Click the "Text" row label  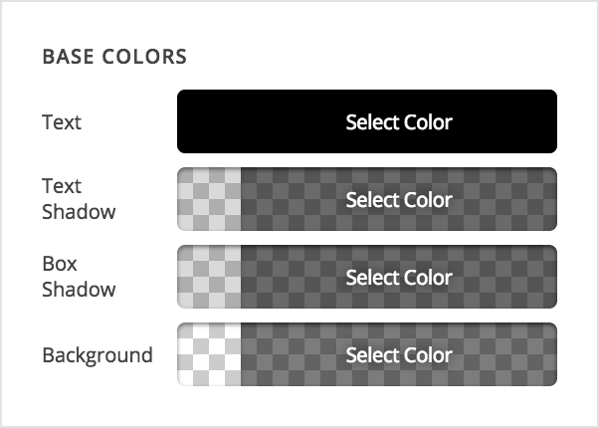pyautogui.click(x=62, y=122)
